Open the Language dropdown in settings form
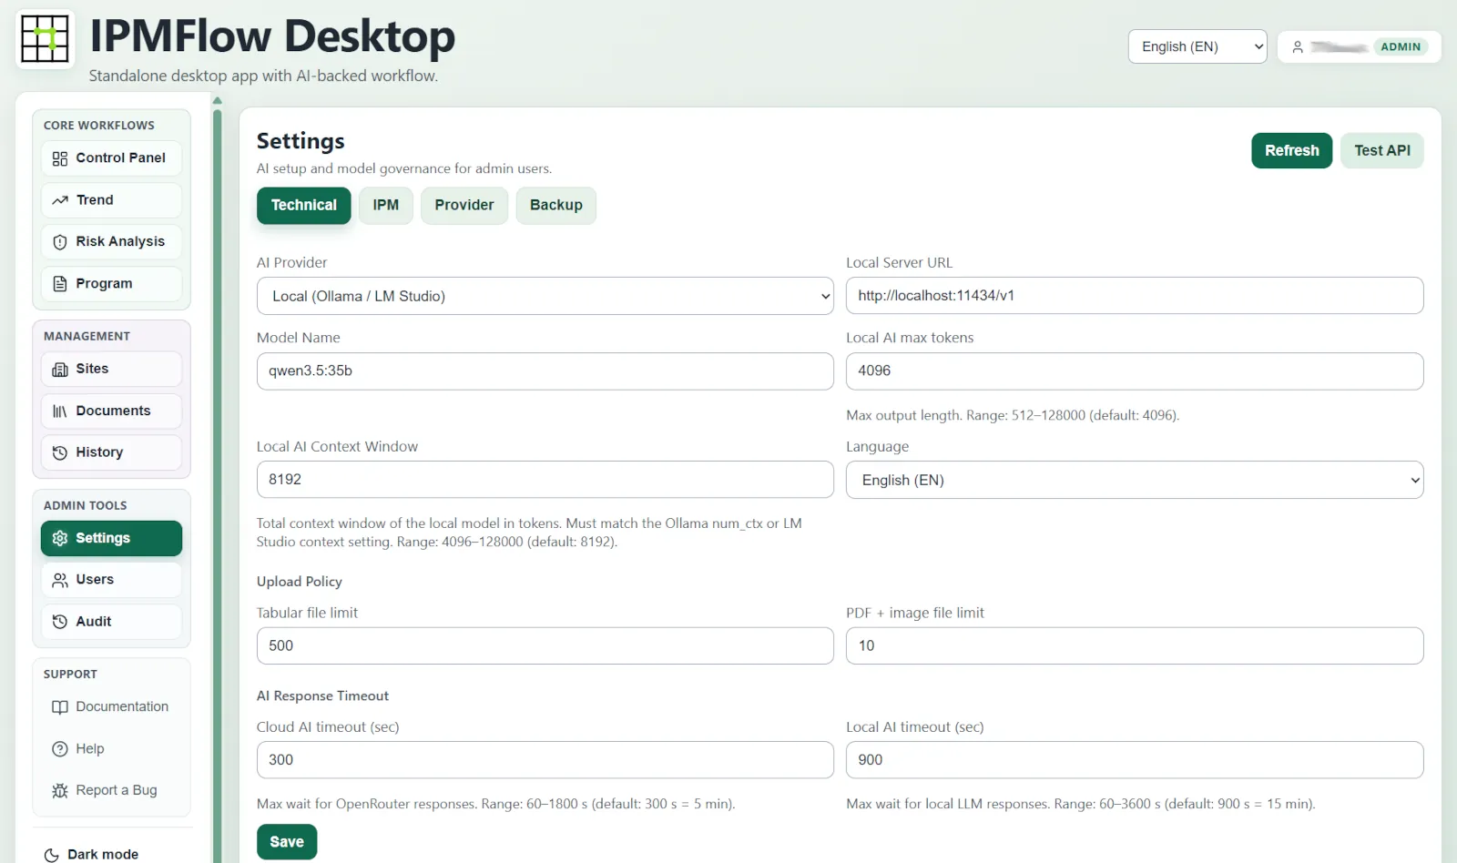This screenshot has width=1457, height=863. (1135, 481)
